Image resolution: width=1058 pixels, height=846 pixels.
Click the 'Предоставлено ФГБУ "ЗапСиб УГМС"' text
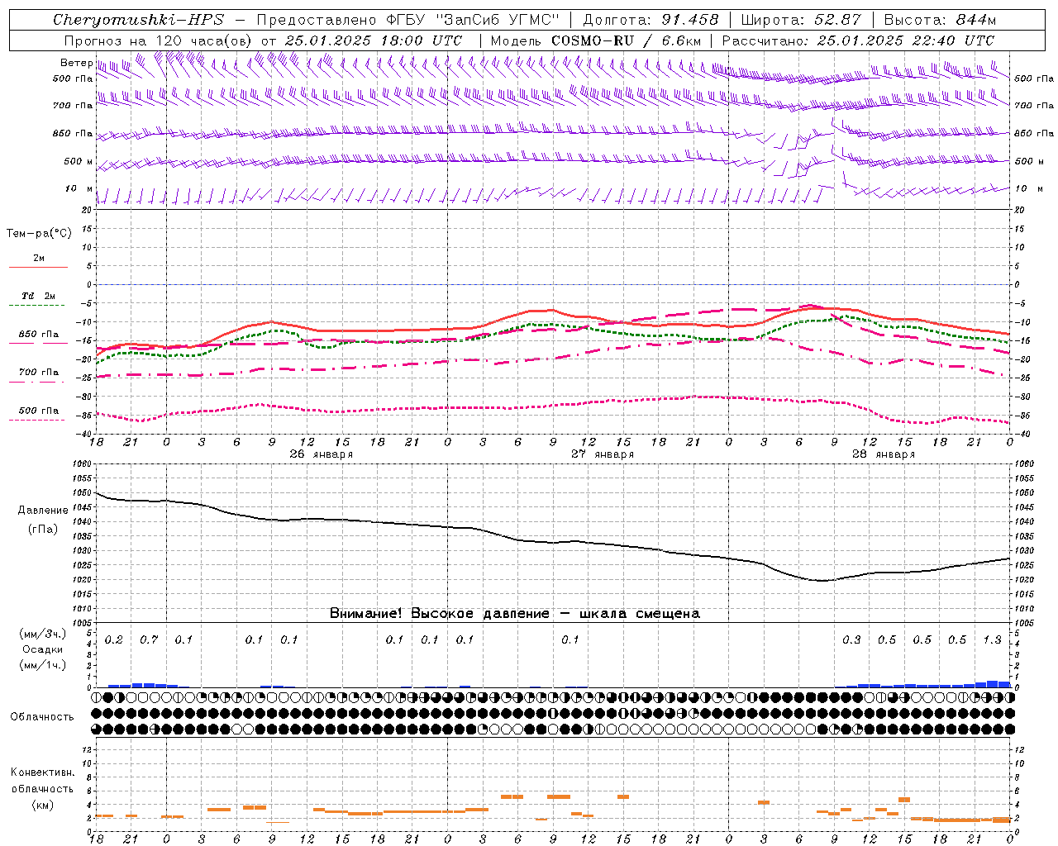408,20
